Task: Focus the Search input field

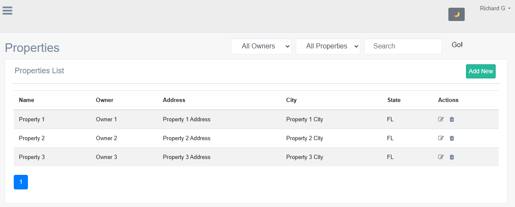Action: click(403, 46)
